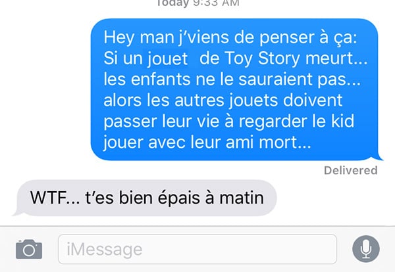
Task: Click the tail of the blue bubble
Action: pos(378,157)
